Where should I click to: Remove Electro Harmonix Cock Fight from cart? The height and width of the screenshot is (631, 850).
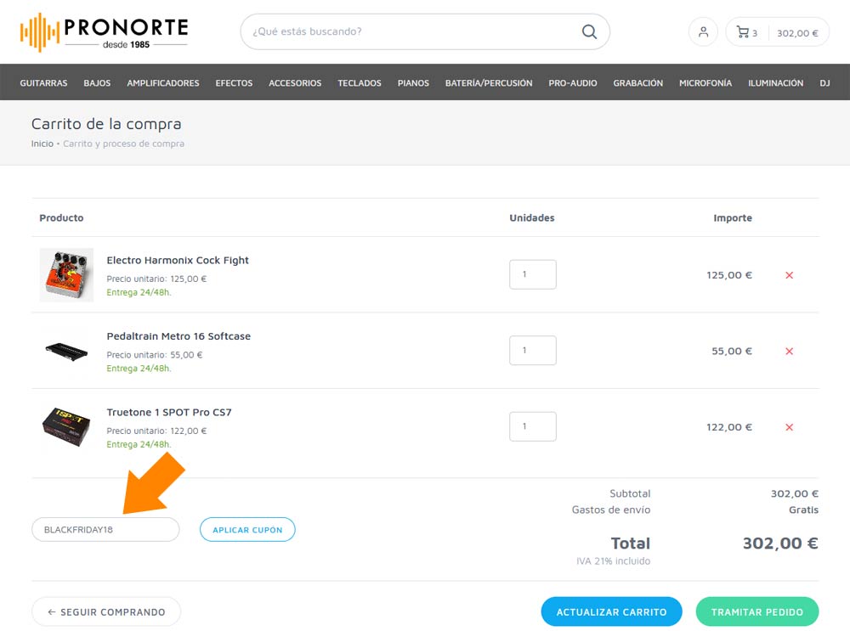790,275
